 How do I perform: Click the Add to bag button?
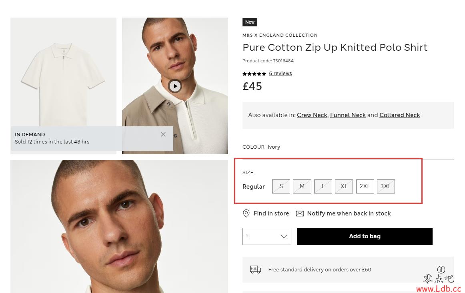365,236
